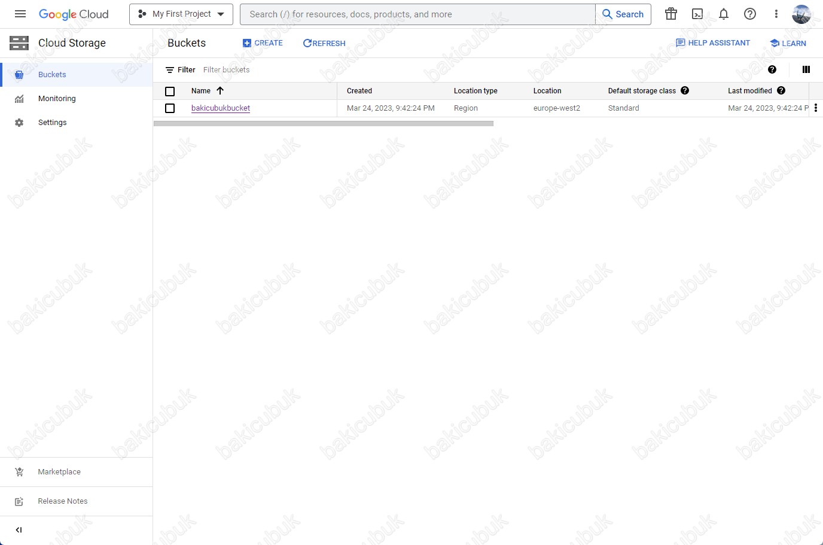Click the Standard storage class cell

(624, 108)
